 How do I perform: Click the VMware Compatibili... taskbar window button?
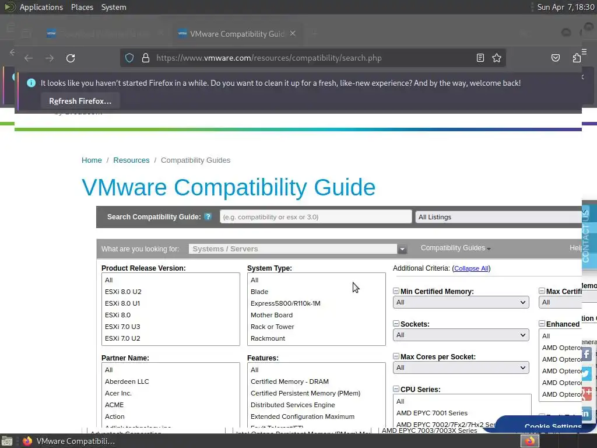click(69, 441)
